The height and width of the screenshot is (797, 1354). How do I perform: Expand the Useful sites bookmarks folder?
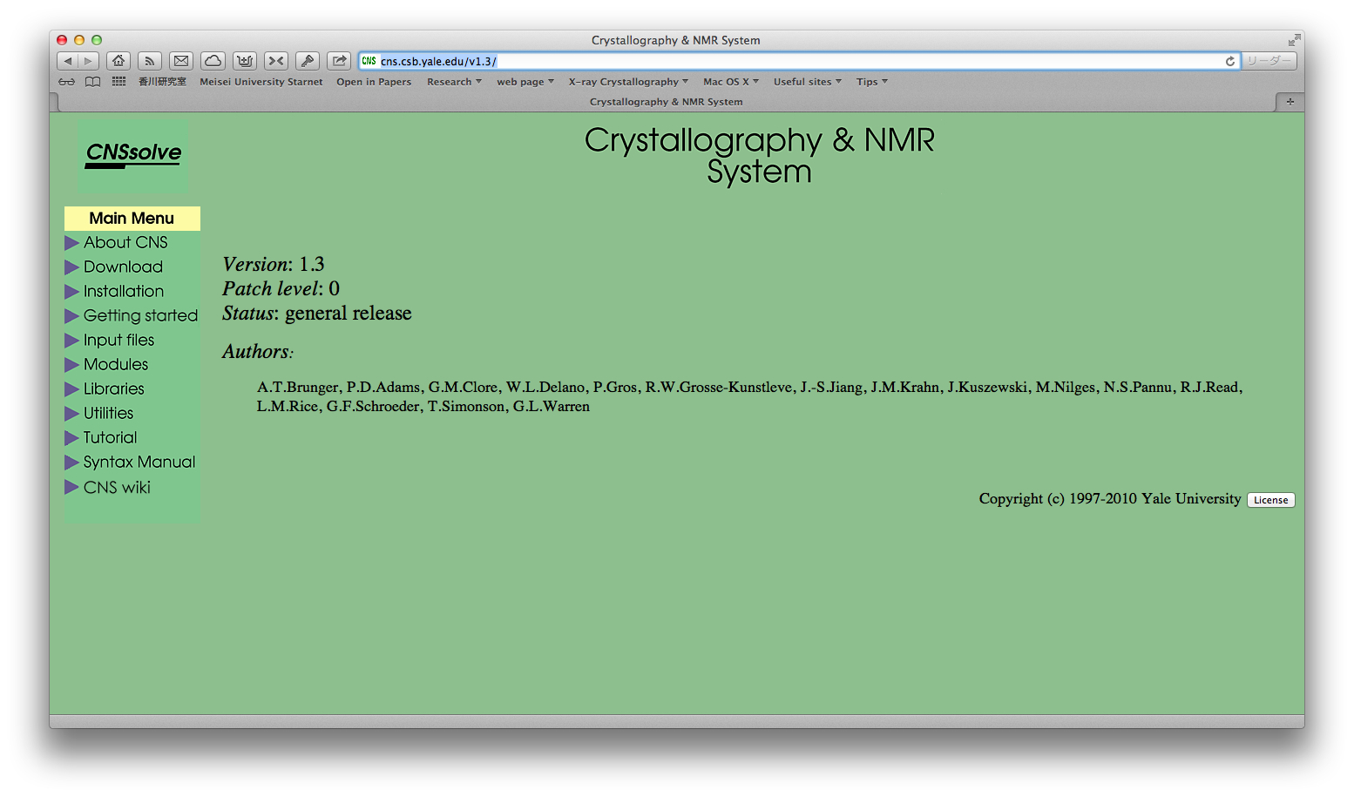pos(808,82)
